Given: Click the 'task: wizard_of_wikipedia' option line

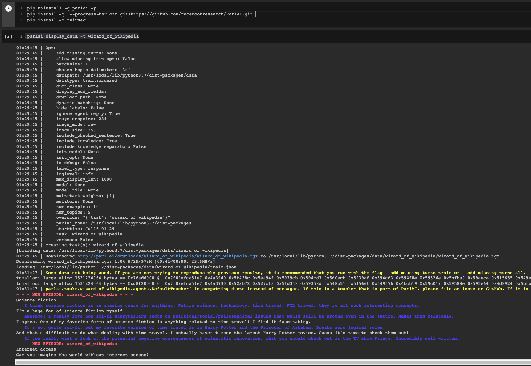Looking at the screenshot, I should (89, 234).
